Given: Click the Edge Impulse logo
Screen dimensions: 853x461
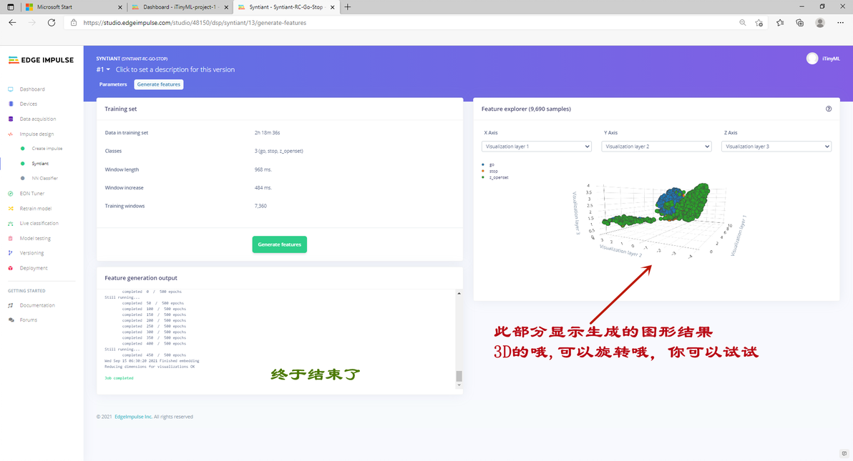Looking at the screenshot, I should pos(41,60).
